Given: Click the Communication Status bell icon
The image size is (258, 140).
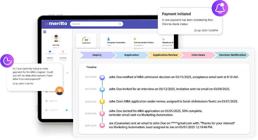Looking at the screenshot, I should pyautogui.click(x=135, y=39).
